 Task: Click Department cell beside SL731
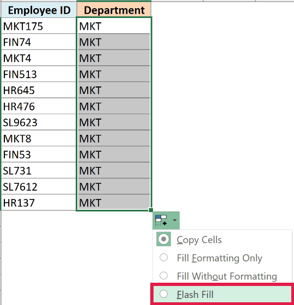pos(114,170)
